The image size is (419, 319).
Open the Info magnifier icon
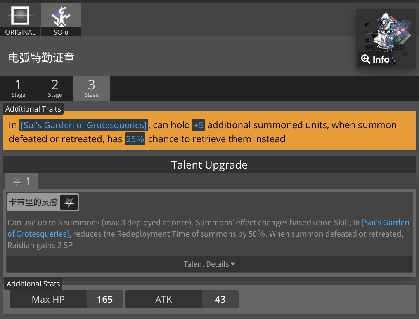pos(365,59)
